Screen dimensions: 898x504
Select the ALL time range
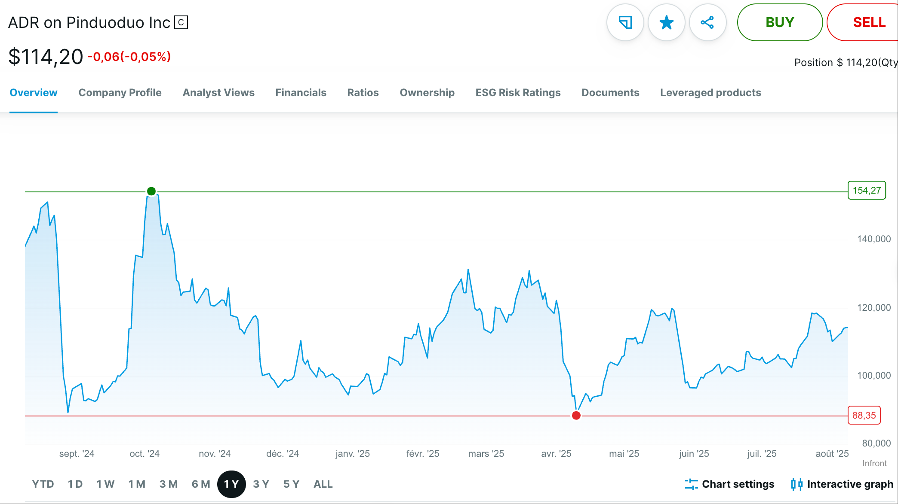tap(323, 484)
